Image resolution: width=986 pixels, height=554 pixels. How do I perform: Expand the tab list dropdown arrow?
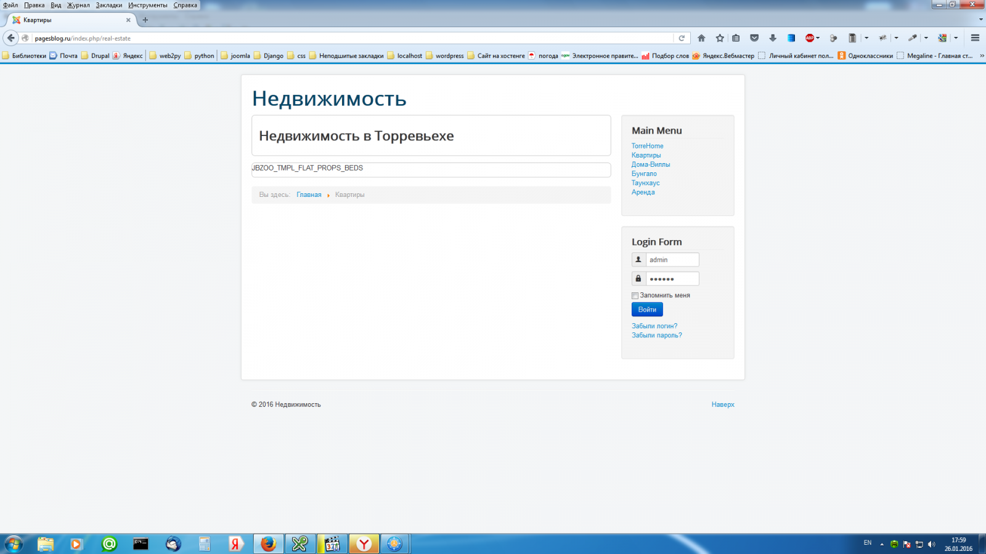[981, 20]
